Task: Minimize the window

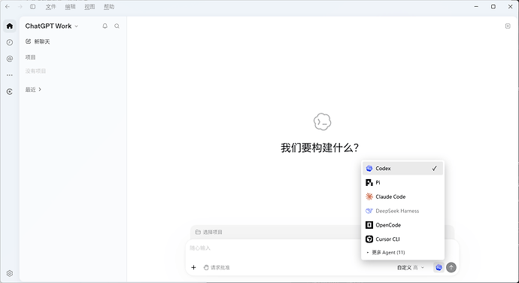Action: coord(476,7)
